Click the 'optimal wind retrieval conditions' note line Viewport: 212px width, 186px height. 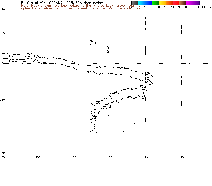[81, 8]
